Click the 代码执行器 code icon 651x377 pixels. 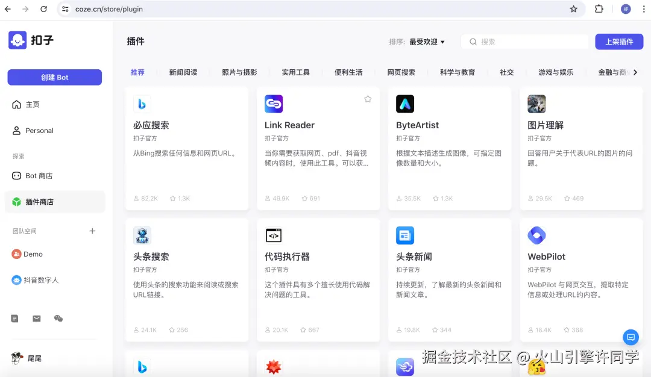coord(274,235)
